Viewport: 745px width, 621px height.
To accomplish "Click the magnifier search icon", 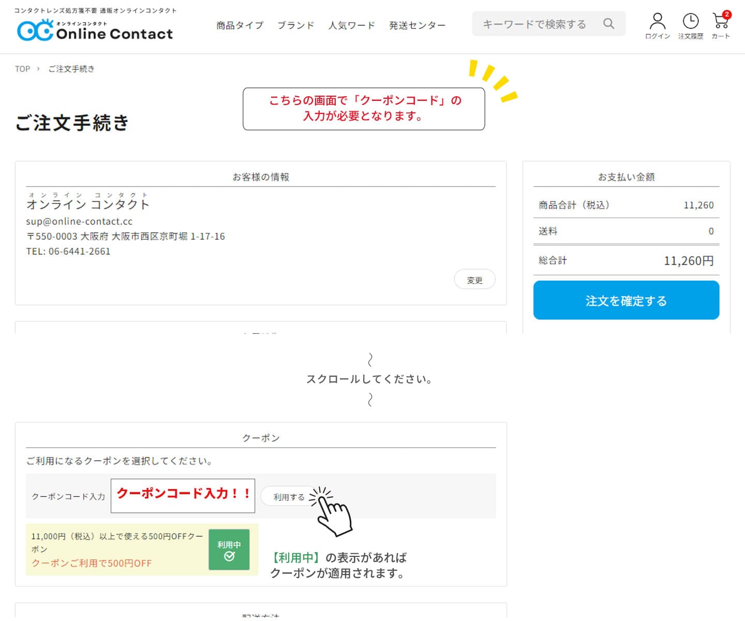I will pos(608,24).
